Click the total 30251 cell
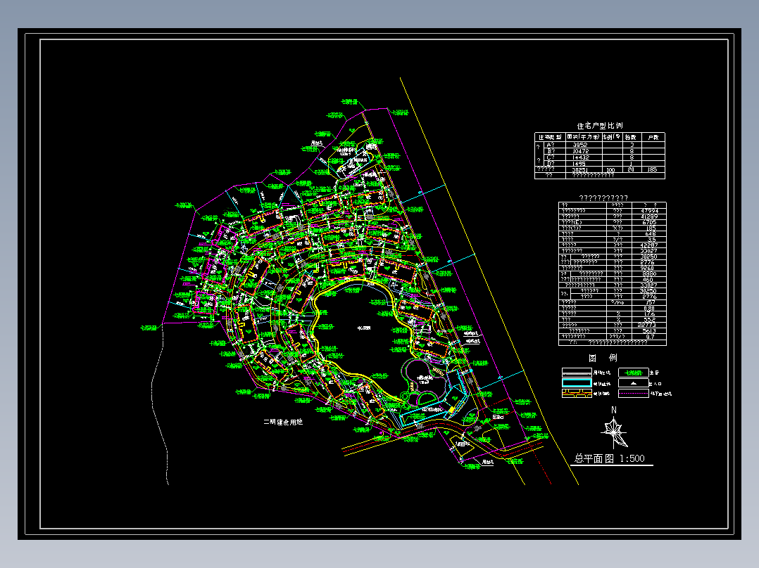The height and width of the screenshot is (568, 759). click(580, 169)
